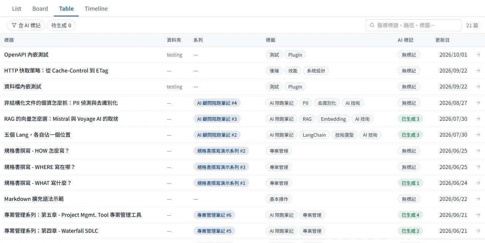Viewport: 485px width, 243px height.
Task: Toggle the 含 AI 標記 filter
Action: click(x=26, y=25)
